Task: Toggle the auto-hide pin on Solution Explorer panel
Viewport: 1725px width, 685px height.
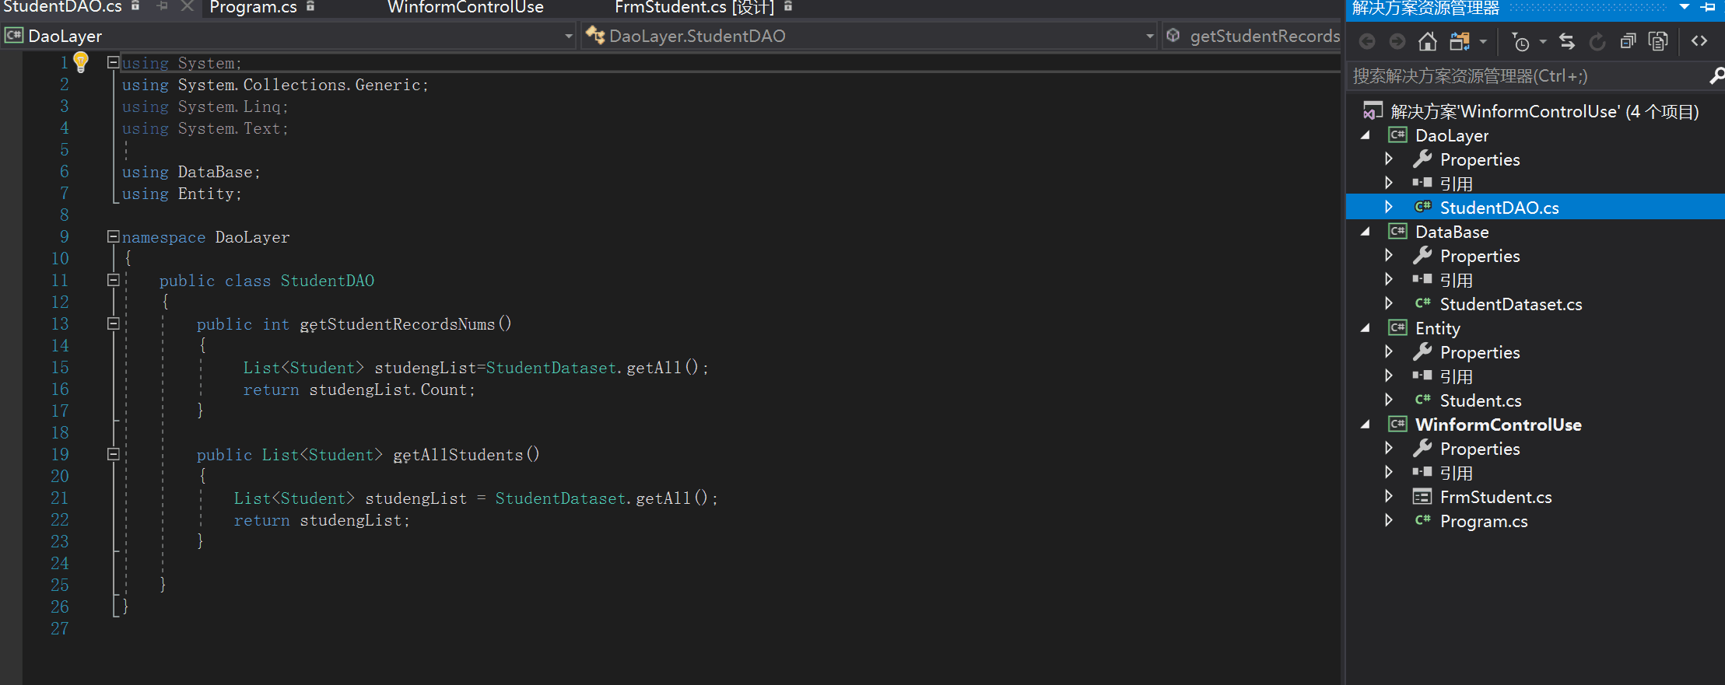Action: 1708,7
